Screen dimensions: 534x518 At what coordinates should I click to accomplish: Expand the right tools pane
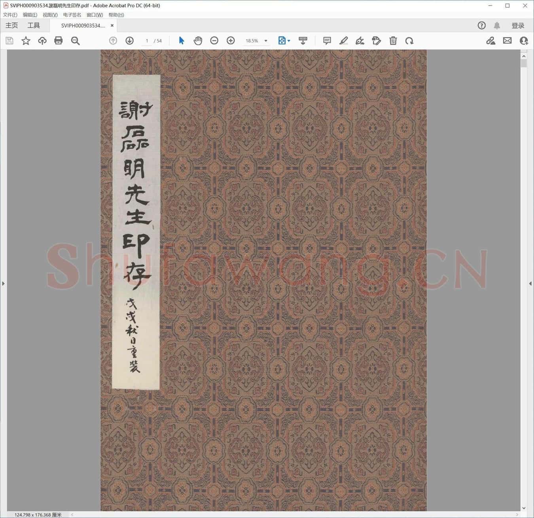click(x=530, y=284)
